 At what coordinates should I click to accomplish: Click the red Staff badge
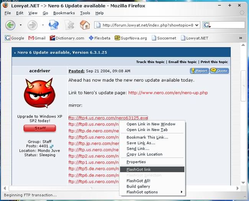(40, 128)
